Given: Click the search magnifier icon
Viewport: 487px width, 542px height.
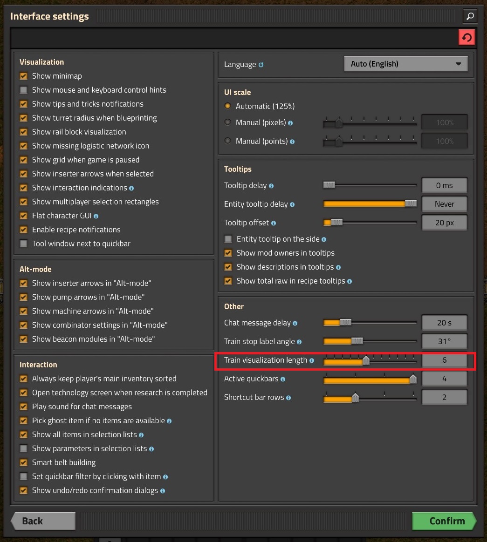Looking at the screenshot, I should click(470, 16).
